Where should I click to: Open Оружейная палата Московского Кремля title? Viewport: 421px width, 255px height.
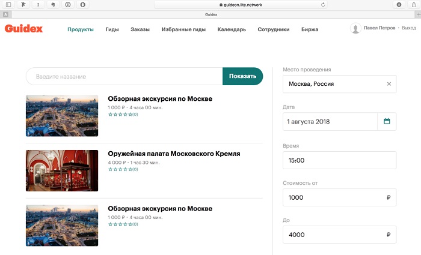tap(174, 154)
